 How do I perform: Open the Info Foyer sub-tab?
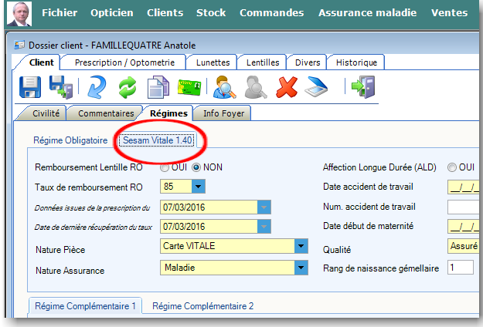click(223, 113)
